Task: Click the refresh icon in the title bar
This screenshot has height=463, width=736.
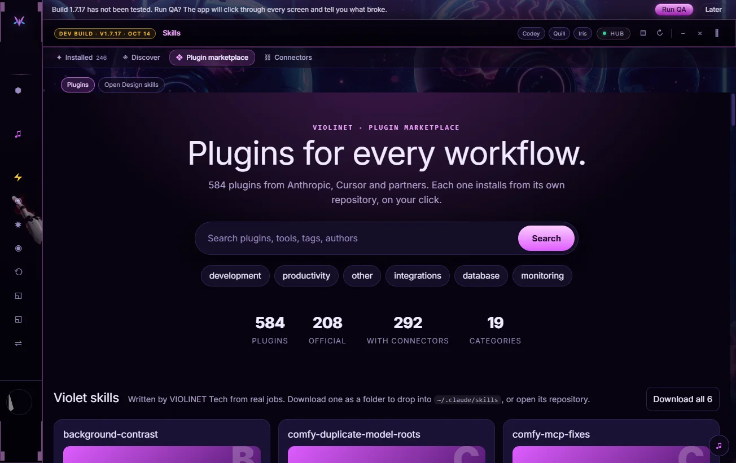Action: (660, 33)
